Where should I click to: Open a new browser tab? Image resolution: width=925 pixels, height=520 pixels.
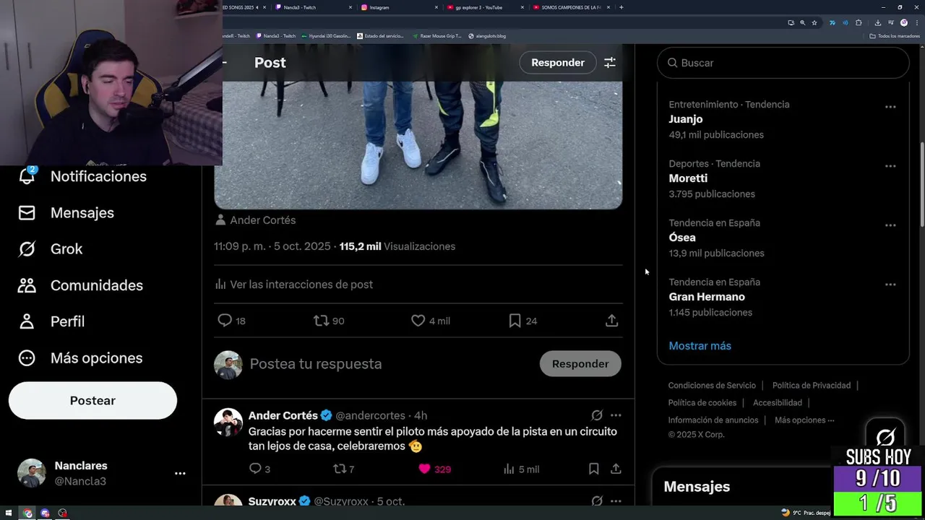point(621,7)
